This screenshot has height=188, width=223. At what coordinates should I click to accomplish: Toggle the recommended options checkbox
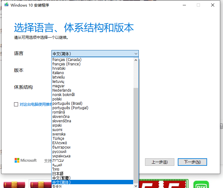16,104
